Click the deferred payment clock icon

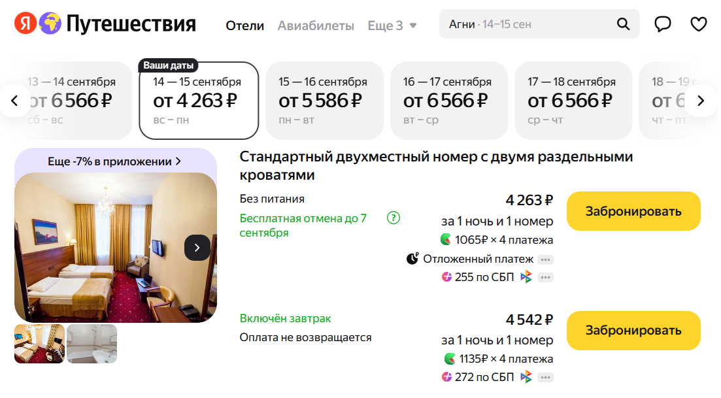413,258
